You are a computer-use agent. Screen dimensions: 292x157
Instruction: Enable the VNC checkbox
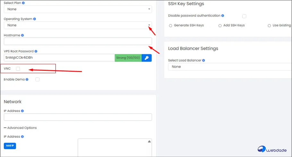pyautogui.click(x=18, y=69)
